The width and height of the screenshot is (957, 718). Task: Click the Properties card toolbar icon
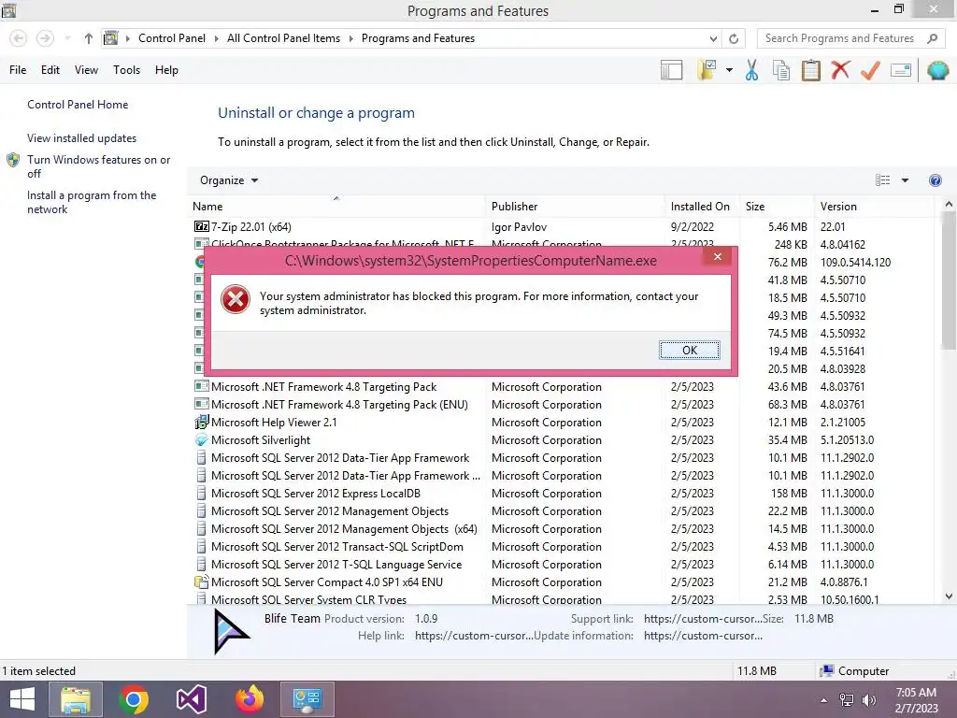click(901, 70)
